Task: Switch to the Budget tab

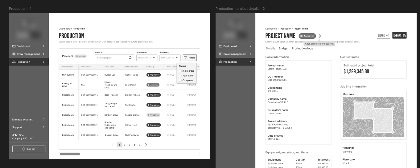Action: pos(283,48)
